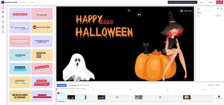Click the Sign Up button
Image resolution: width=224 pixels, height=105 pixels.
pos(220,2)
